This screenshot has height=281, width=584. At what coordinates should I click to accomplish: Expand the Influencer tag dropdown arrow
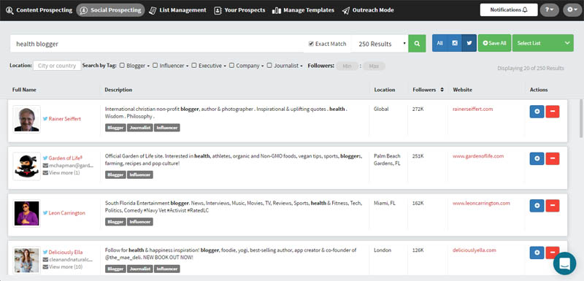tap(188, 66)
